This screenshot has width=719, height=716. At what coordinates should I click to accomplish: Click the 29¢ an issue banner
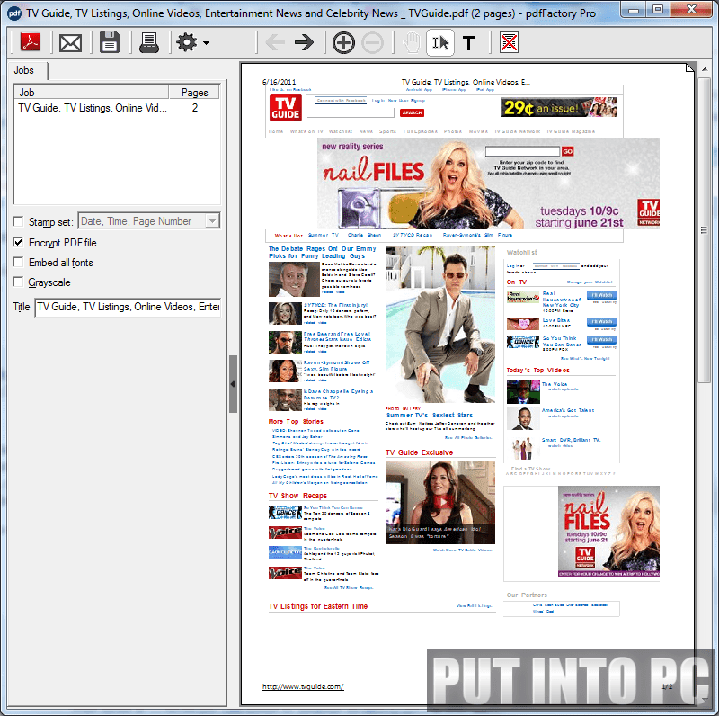coord(558,107)
